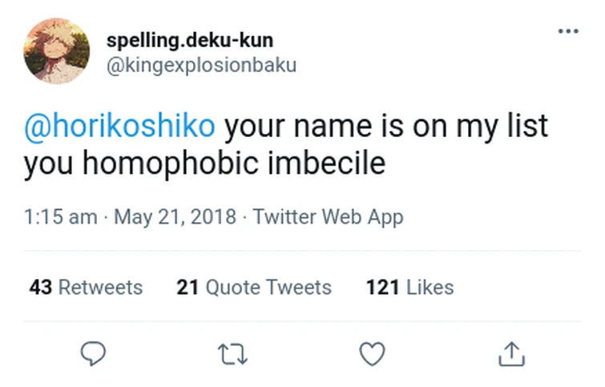Open the Twitter Web App source link
The image size is (605, 387).
pyautogui.click(x=328, y=216)
